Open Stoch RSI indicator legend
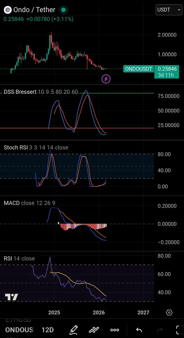This screenshot has height=338, width=184. [36, 147]
